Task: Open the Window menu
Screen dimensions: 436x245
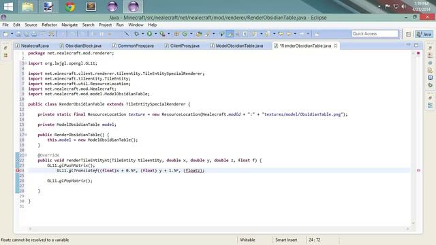Action: point(136,24)
